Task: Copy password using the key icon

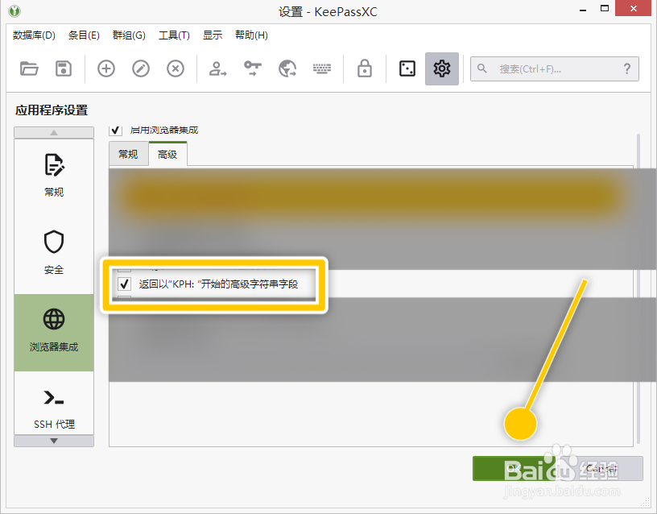Action: [x=252, y=68]
